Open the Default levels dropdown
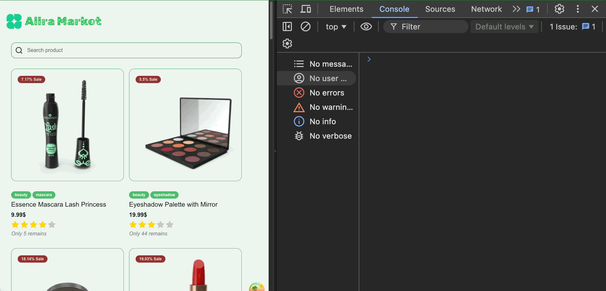 point(504,26)
